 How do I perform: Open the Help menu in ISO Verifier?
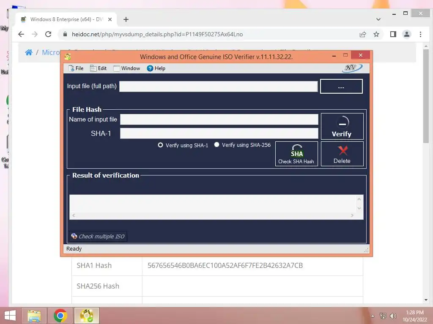(156, 68)
